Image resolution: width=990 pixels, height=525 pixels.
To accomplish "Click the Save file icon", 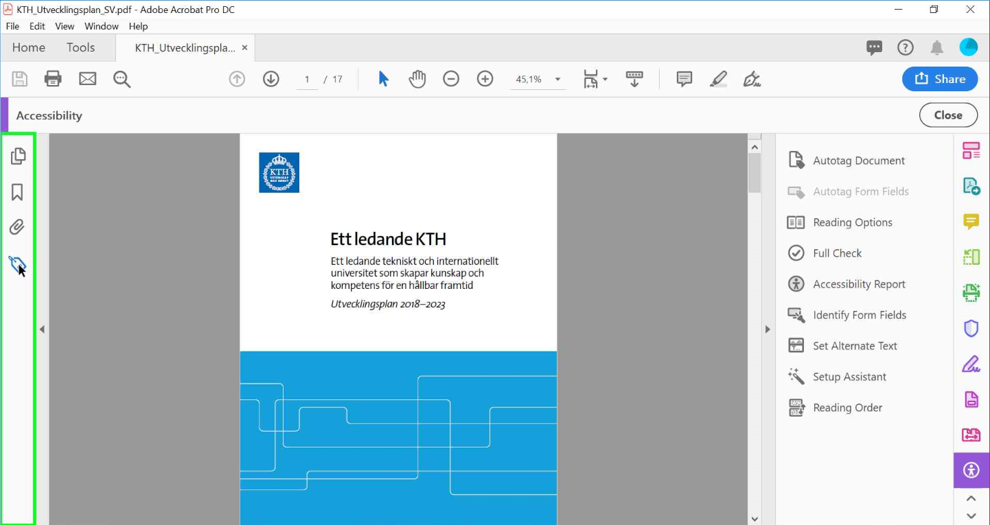I will point(19,79).
